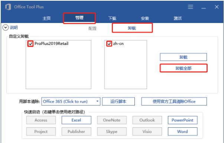The height and width of the screenshot is (143, 224).
Task: Click the 运行脚本 button
Action: tap(119, 101)
